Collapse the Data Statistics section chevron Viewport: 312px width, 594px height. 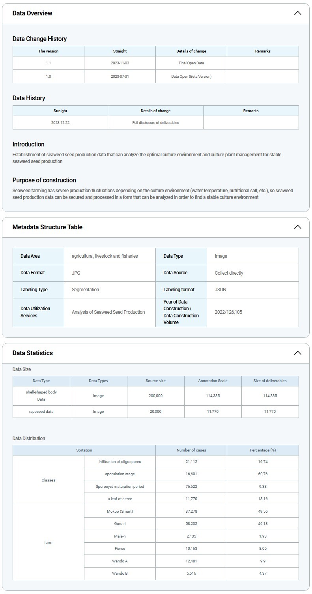297,353
